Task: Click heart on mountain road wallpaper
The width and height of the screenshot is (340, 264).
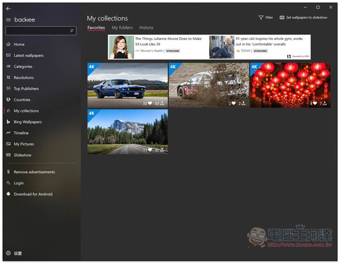Action: [150, 150]
